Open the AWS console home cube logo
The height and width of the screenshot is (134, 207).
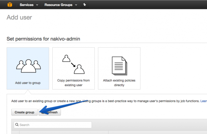tap(10, 5)
